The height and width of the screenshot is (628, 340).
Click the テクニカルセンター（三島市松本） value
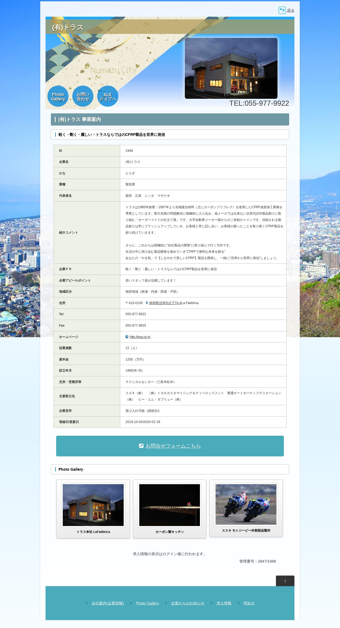pos(151,382)
